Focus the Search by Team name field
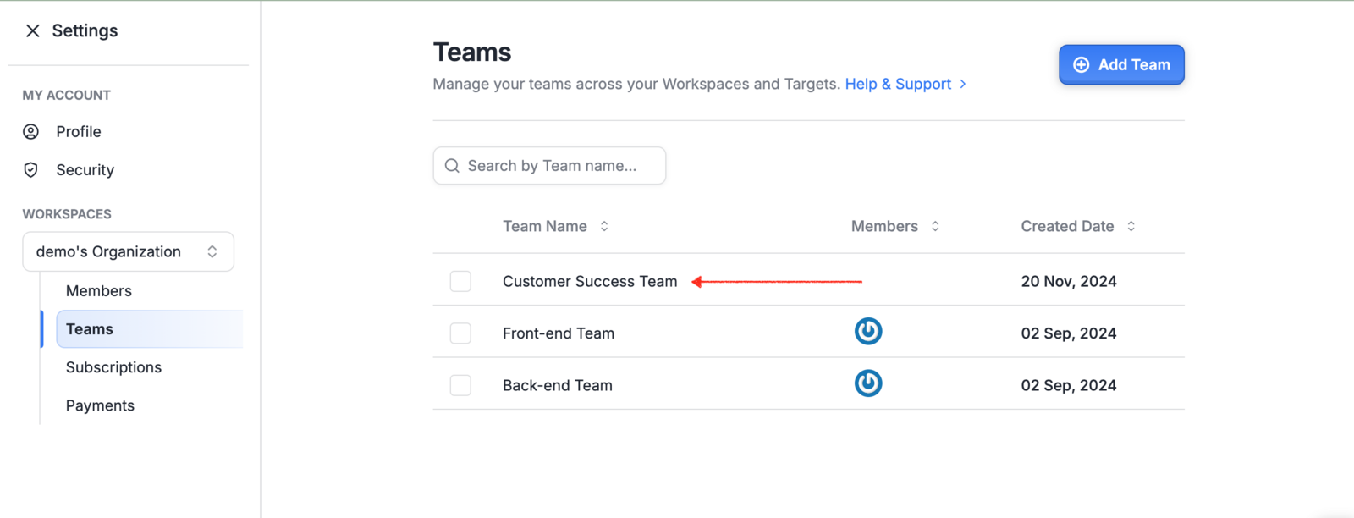 pos(549,166)
